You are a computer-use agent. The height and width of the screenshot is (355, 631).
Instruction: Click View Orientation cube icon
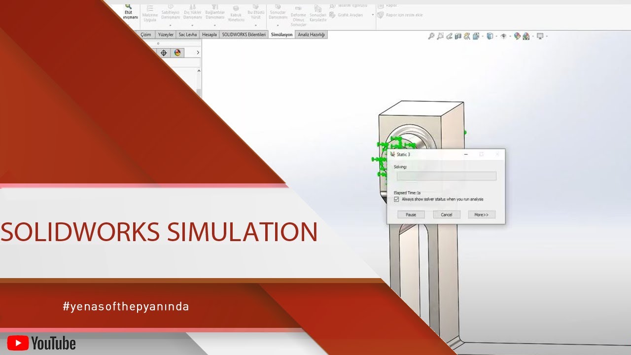click(x=476, y=36)
